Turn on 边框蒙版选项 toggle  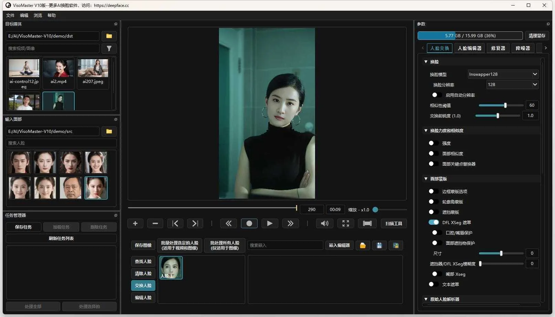(433, 191)
